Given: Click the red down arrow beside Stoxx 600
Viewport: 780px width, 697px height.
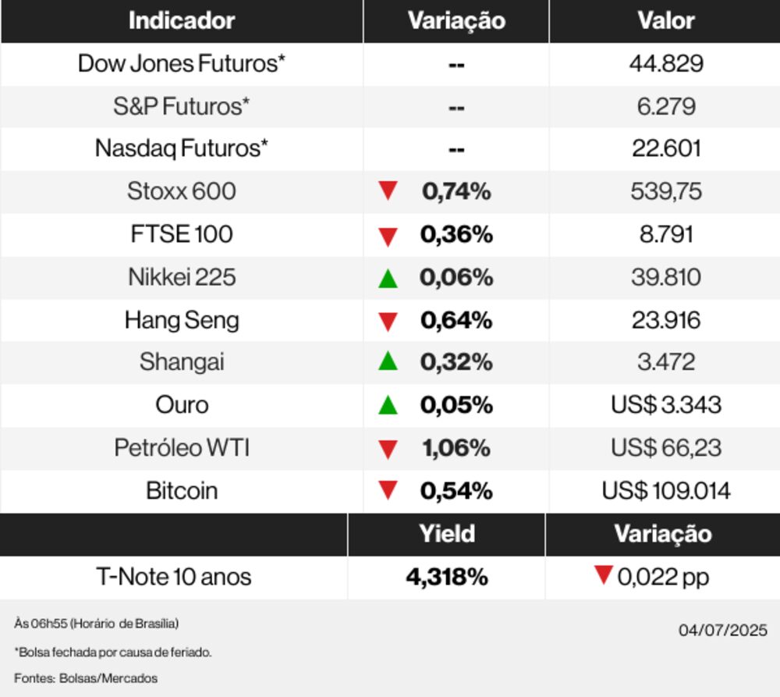Looking at the screenshot, I should pos(388,191).
